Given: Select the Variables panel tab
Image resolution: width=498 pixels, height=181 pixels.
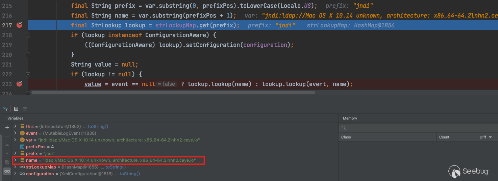Looking at the screenshot, I should coord(15,118).
